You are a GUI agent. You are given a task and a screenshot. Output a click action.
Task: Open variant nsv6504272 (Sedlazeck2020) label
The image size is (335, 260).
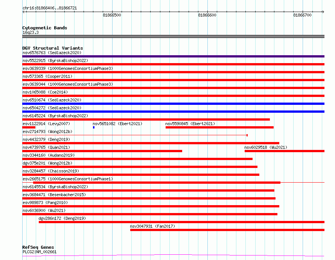tap(52, 108)
